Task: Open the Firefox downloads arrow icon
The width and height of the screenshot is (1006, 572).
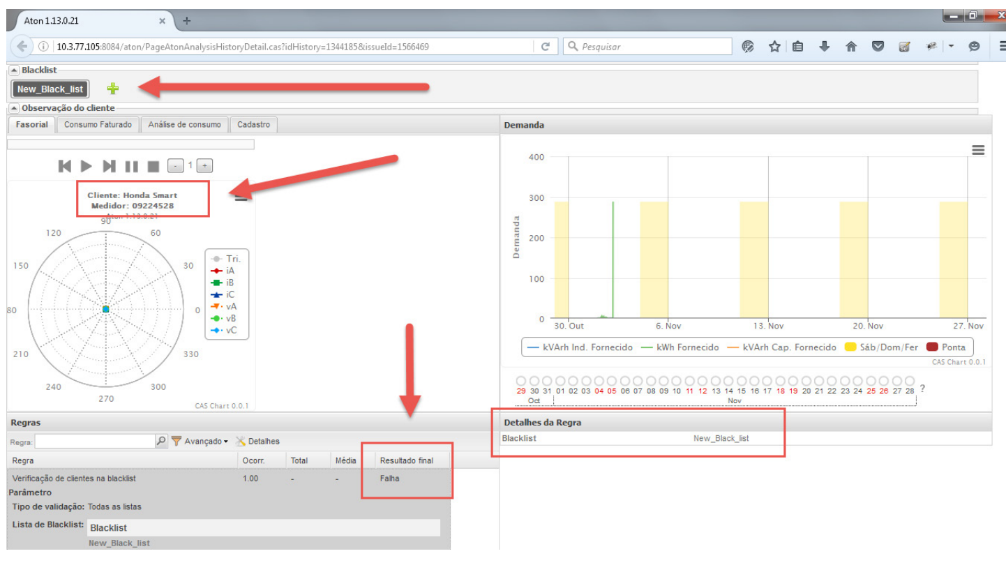Action: click(825, 47)
